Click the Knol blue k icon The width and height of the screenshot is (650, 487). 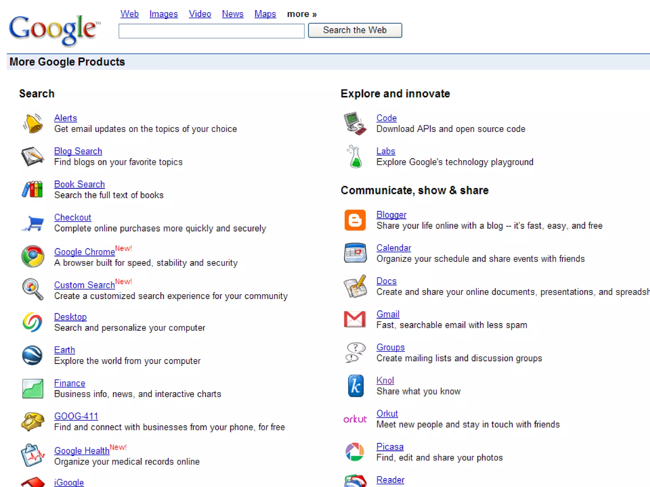coord(355,386)
